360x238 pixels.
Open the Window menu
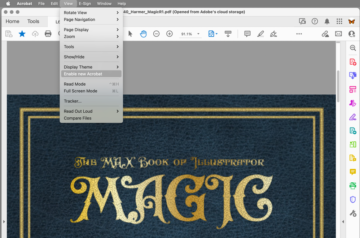pyautogui.click(x=104, y=4)
